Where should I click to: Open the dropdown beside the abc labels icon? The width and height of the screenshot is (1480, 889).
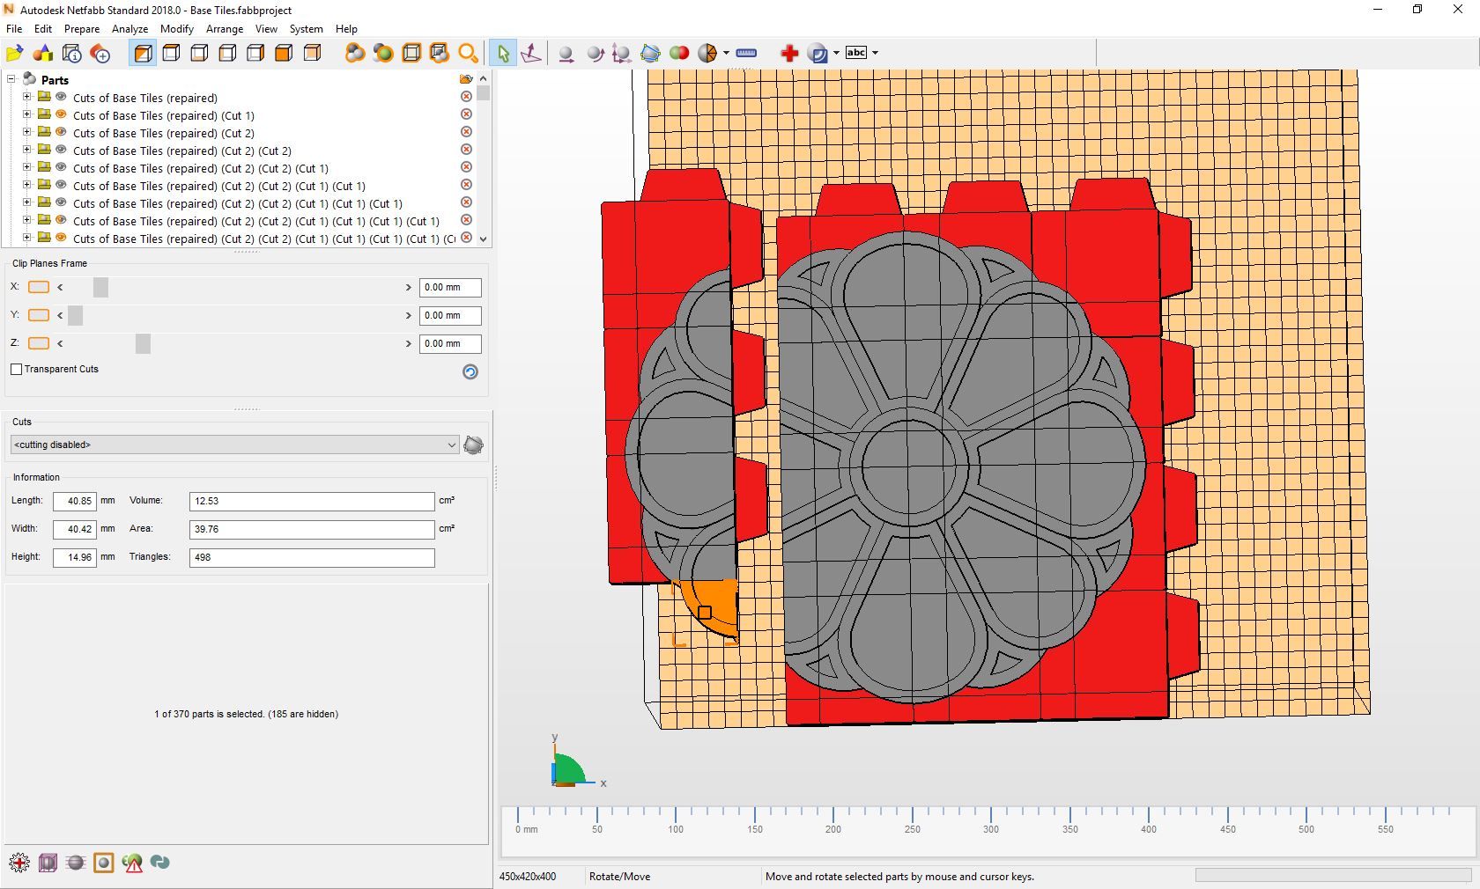point(877,53)
